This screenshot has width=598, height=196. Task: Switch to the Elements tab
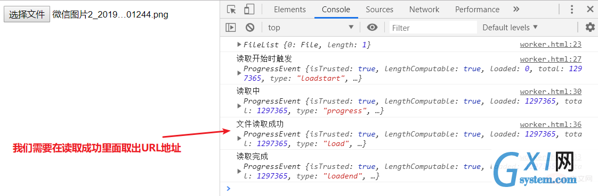[290, 10]
